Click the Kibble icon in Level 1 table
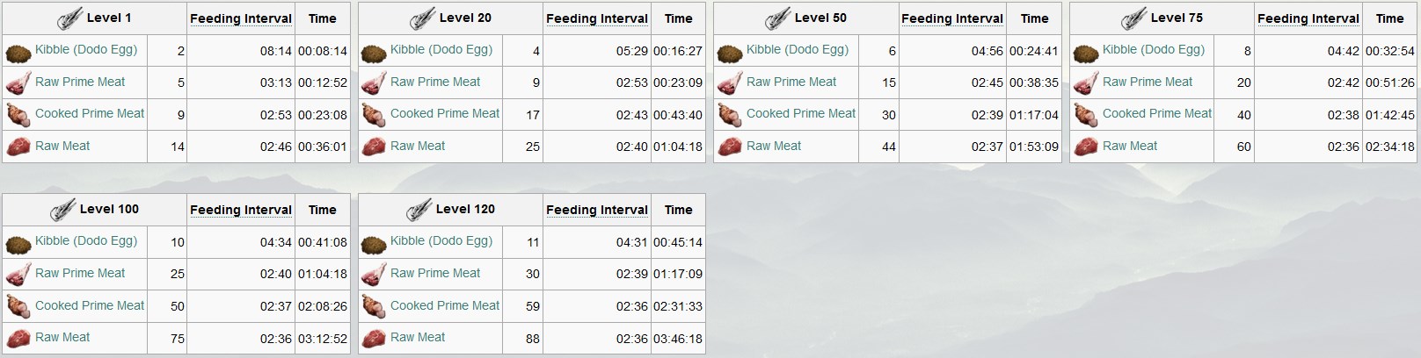Screen dimensions: 1421x358 [x=18, y=54]
